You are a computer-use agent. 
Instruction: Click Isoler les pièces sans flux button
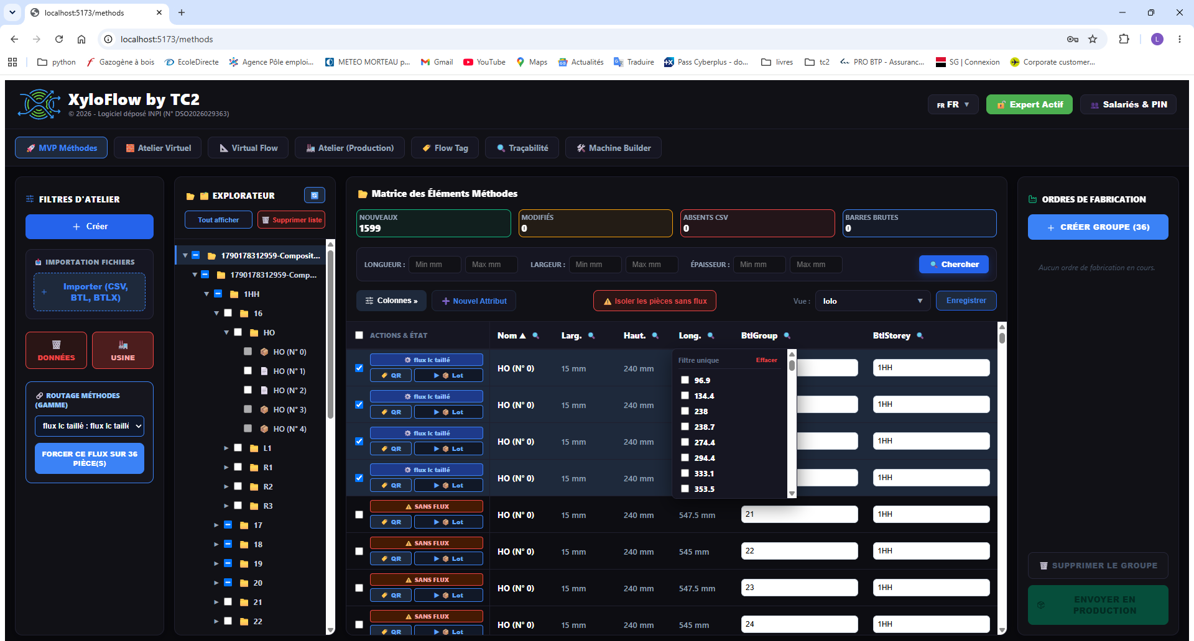[x=655, y=301]
